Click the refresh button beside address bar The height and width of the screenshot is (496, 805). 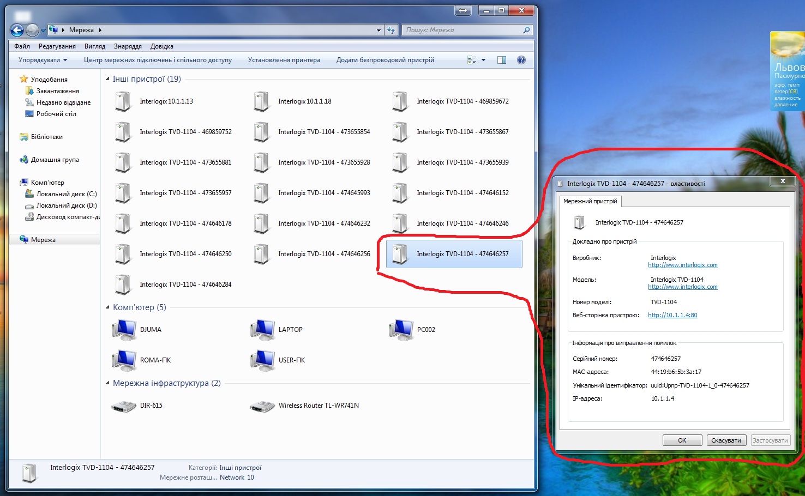pyautogui.click(x=391, y=30)
